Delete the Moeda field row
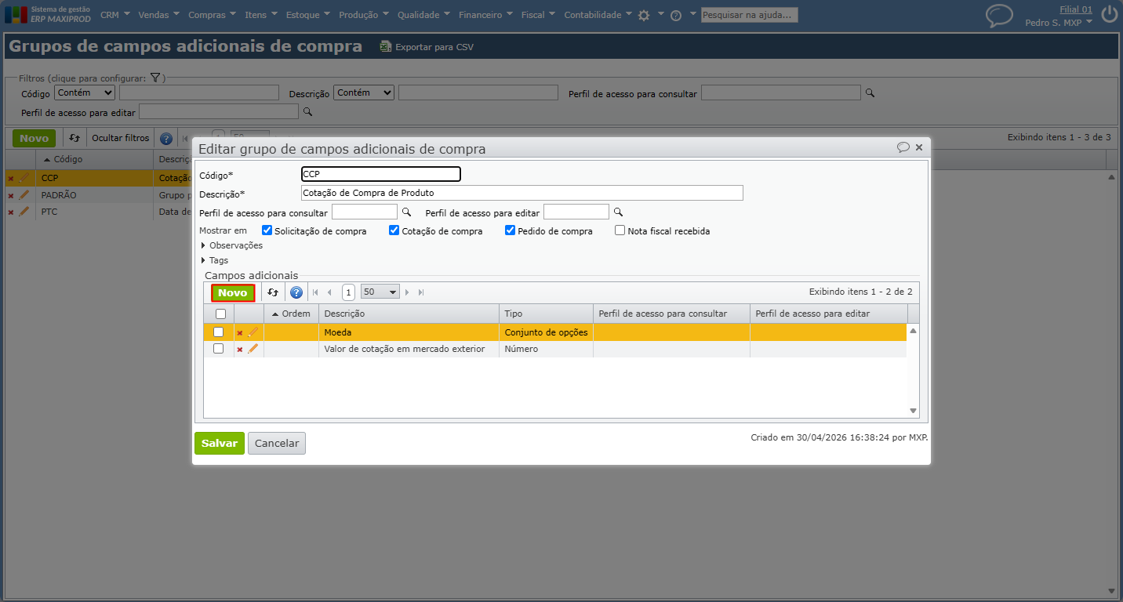 pos(240,333)
